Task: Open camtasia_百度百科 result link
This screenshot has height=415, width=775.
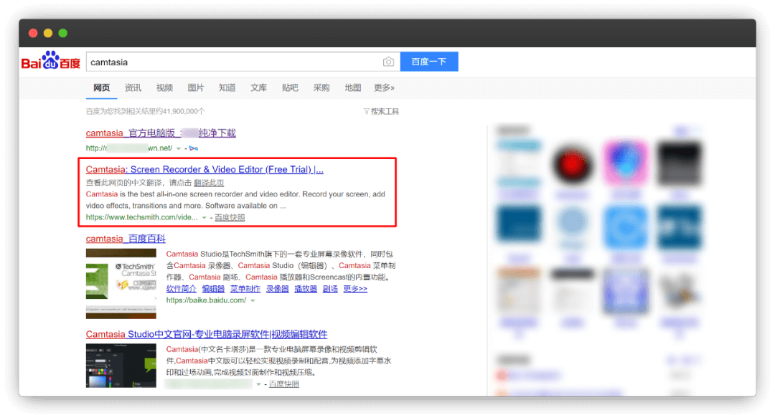Action: pyautogui.click(x=126, y=239)
